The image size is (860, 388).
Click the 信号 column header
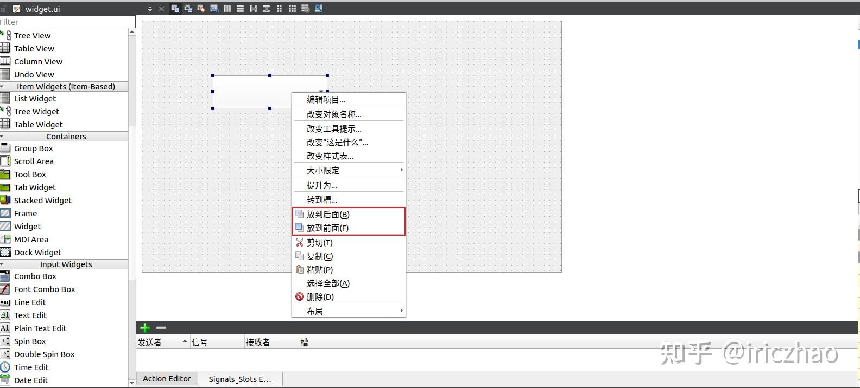tap(217, 342)
